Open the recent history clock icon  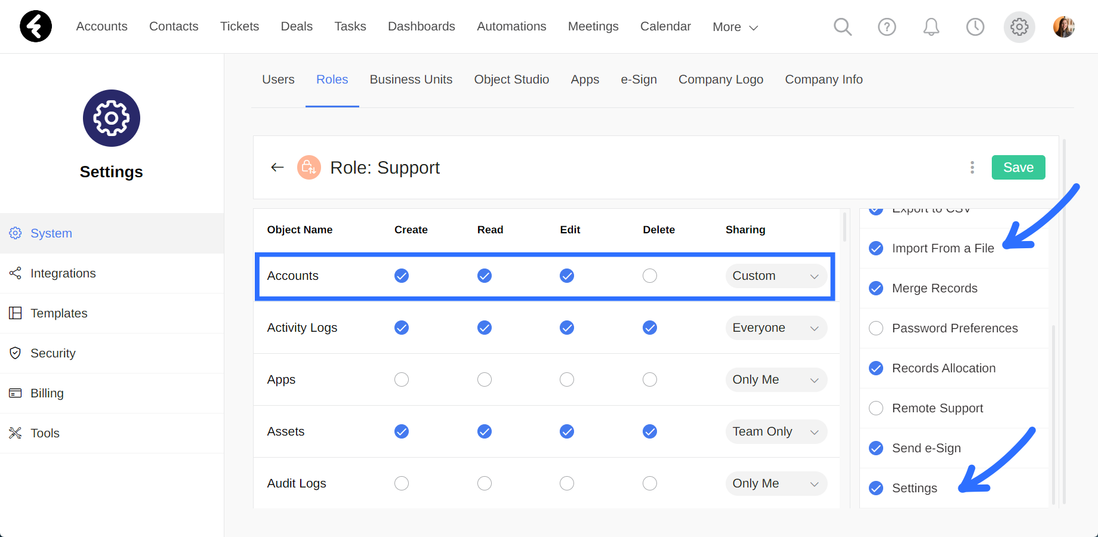975,26
